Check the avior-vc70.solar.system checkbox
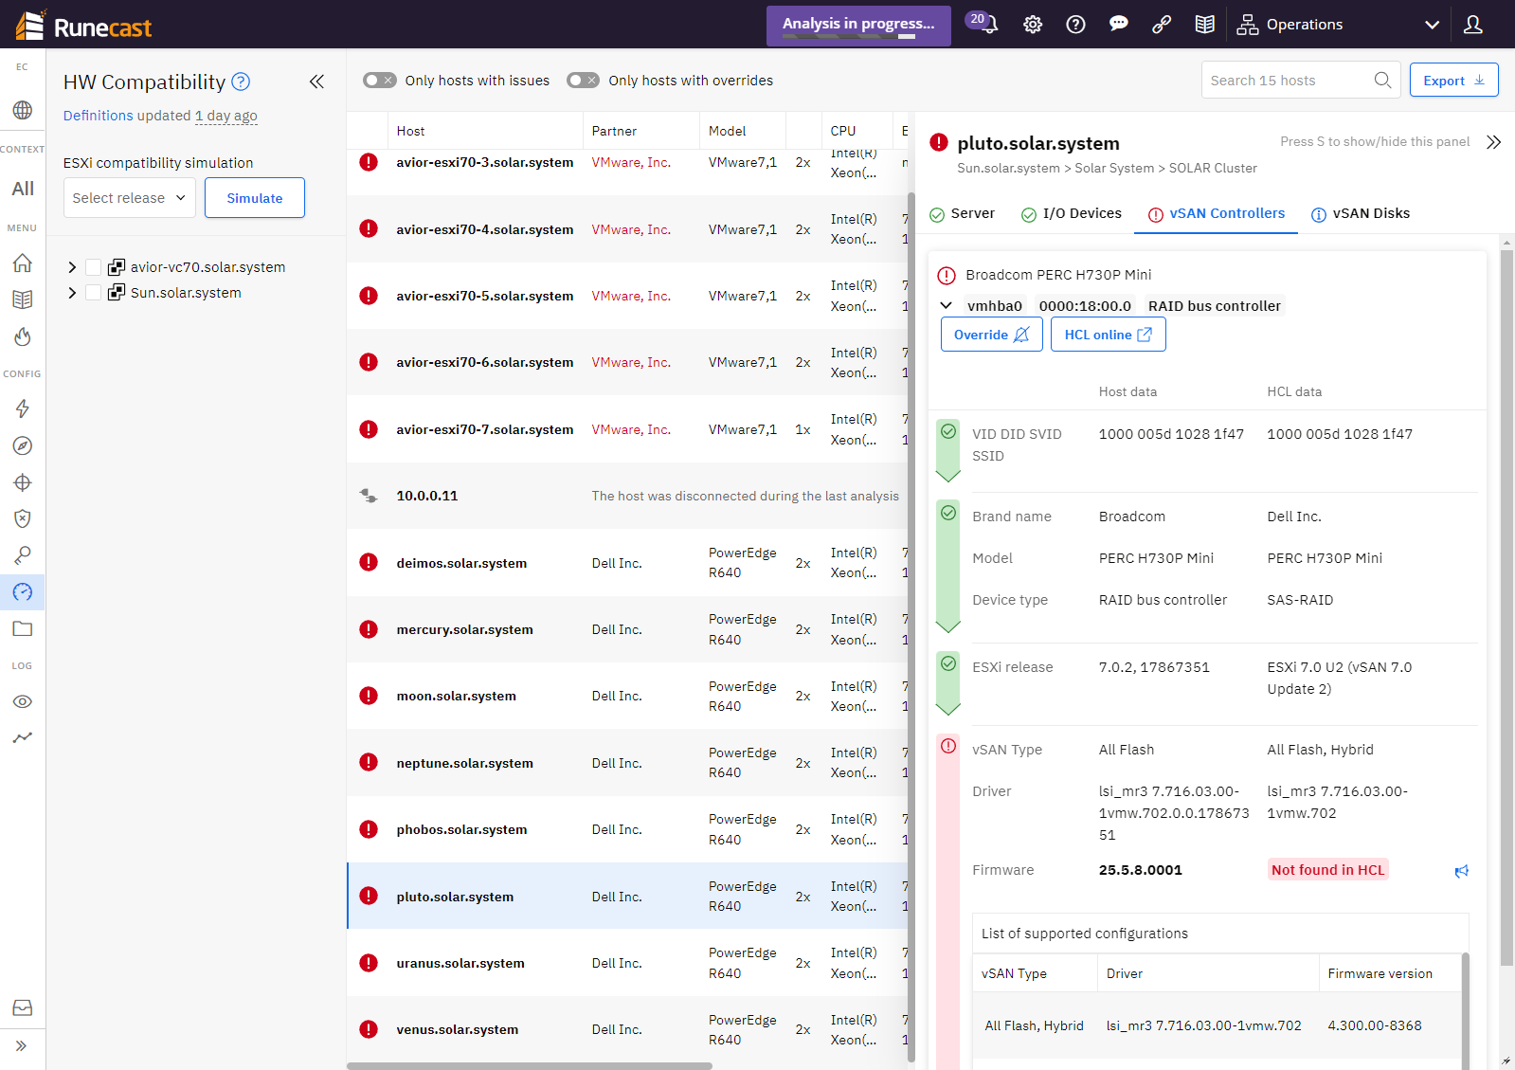 tap(93, 267)
